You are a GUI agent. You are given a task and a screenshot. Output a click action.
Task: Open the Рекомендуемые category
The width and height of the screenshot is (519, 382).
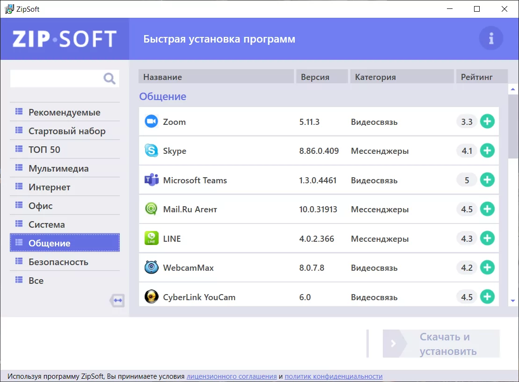coord(65,112)
